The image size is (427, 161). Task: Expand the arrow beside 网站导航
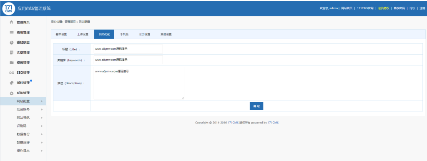tap(42, 118)
